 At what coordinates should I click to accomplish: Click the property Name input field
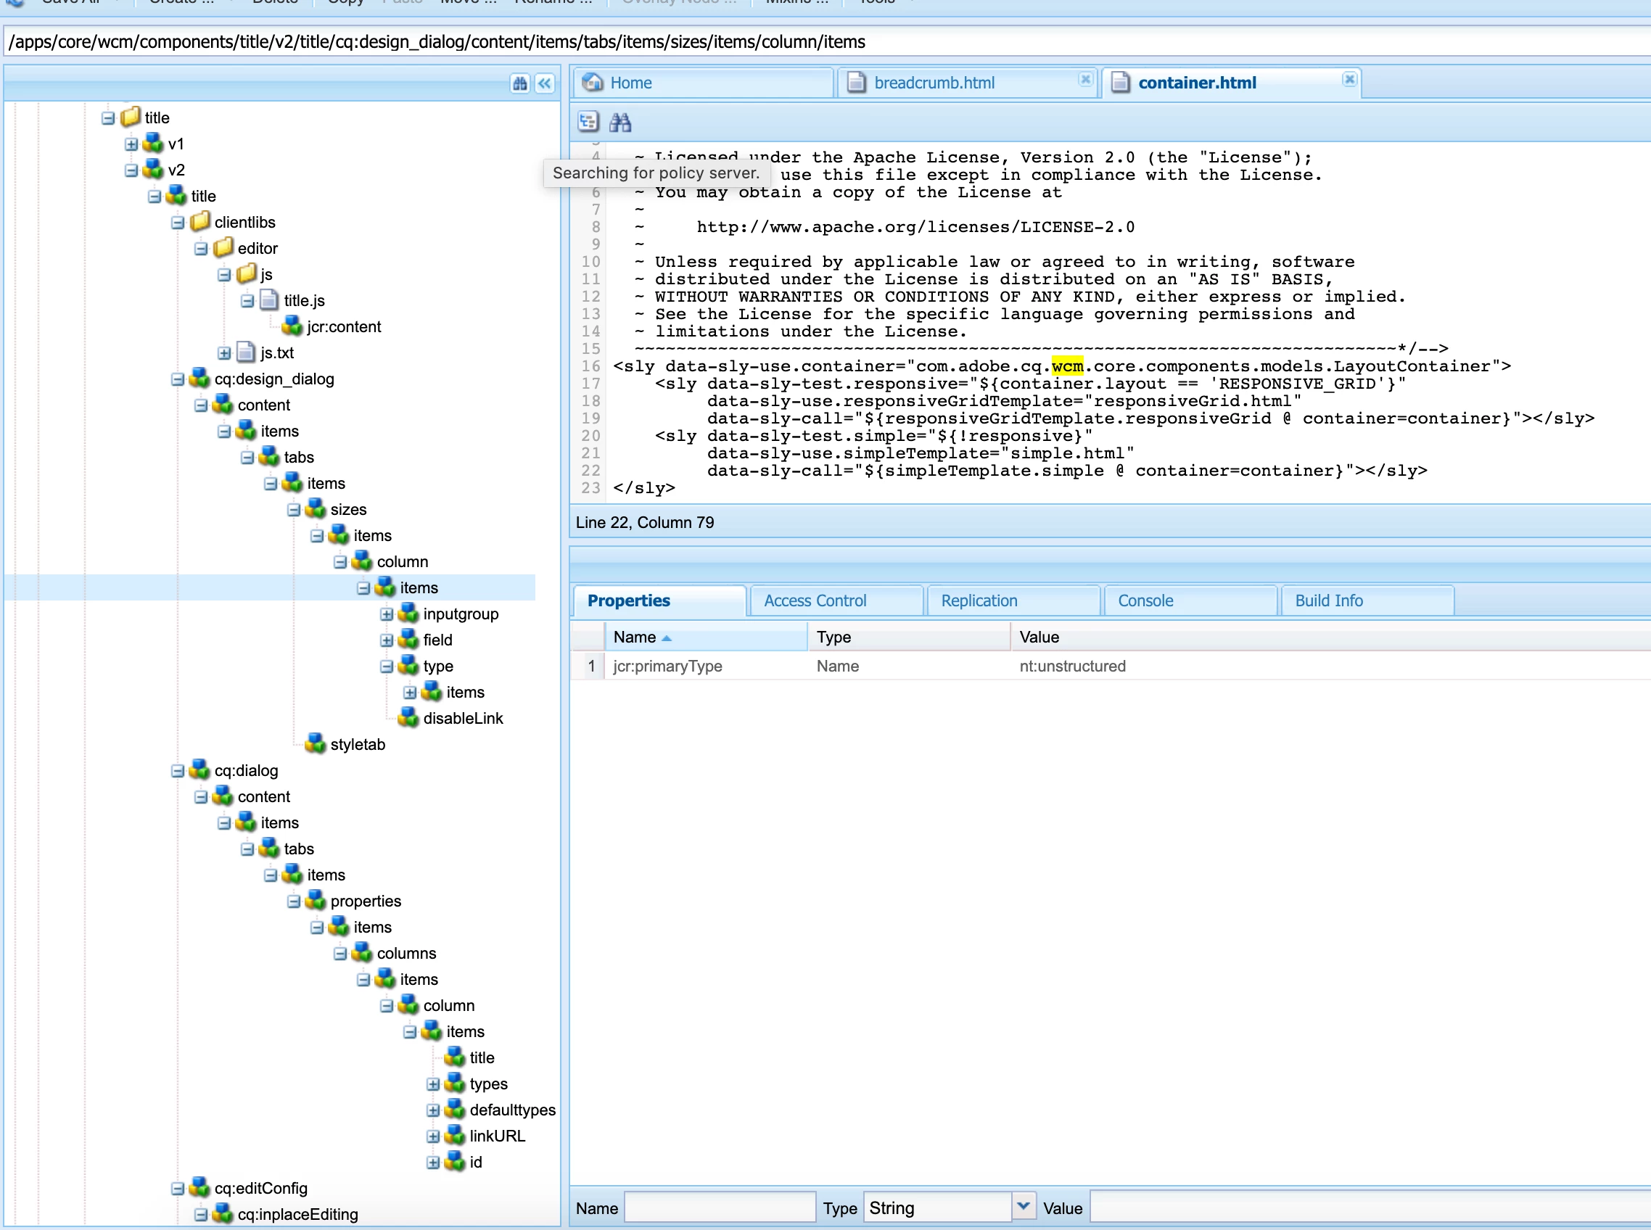[x=720, y=1208]
